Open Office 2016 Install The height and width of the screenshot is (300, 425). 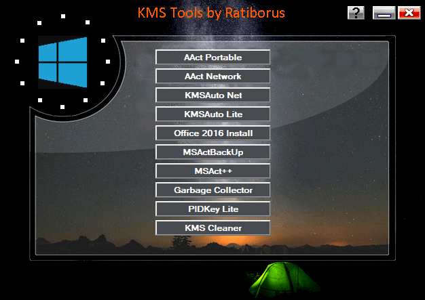(x=212, y=133)
